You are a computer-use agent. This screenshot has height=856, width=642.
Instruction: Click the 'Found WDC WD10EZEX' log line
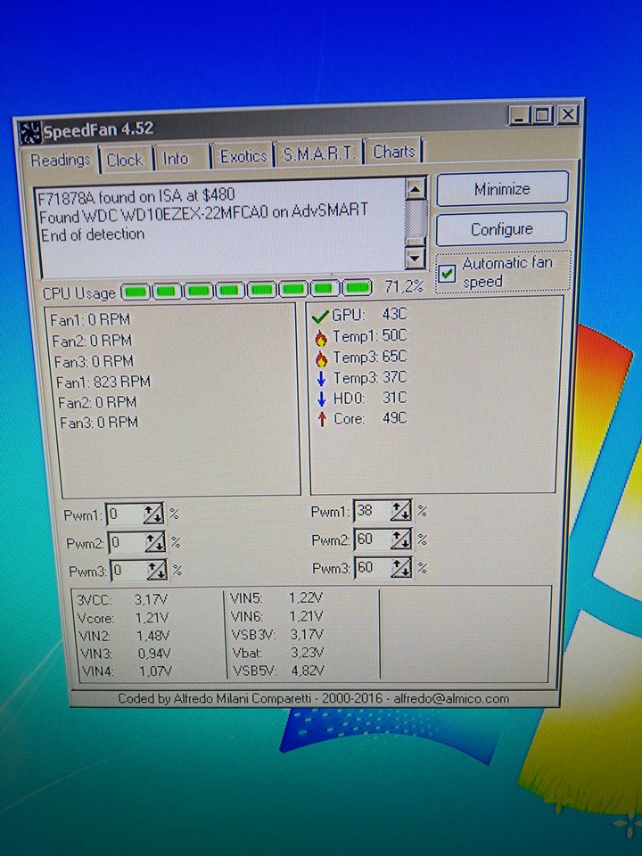click(x=203, y=213)
